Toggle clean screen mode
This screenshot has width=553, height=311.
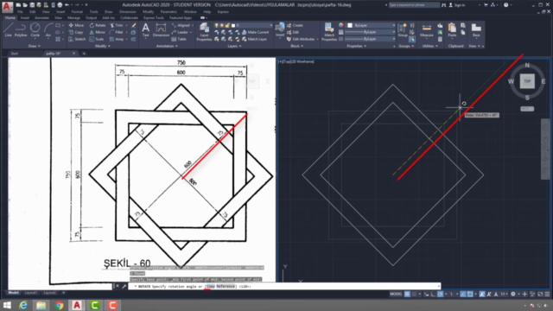tap(540, 294)
